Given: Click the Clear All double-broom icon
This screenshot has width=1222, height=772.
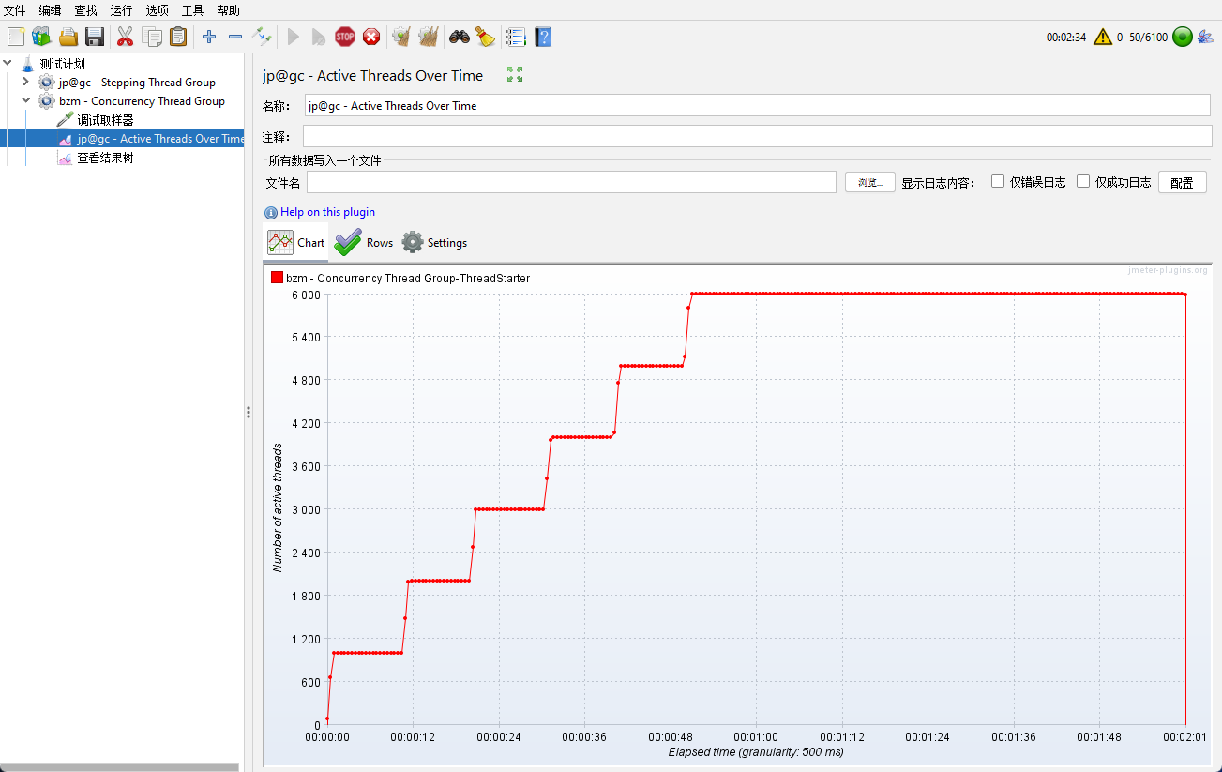Looking at the screenshot, I should 429,37.
